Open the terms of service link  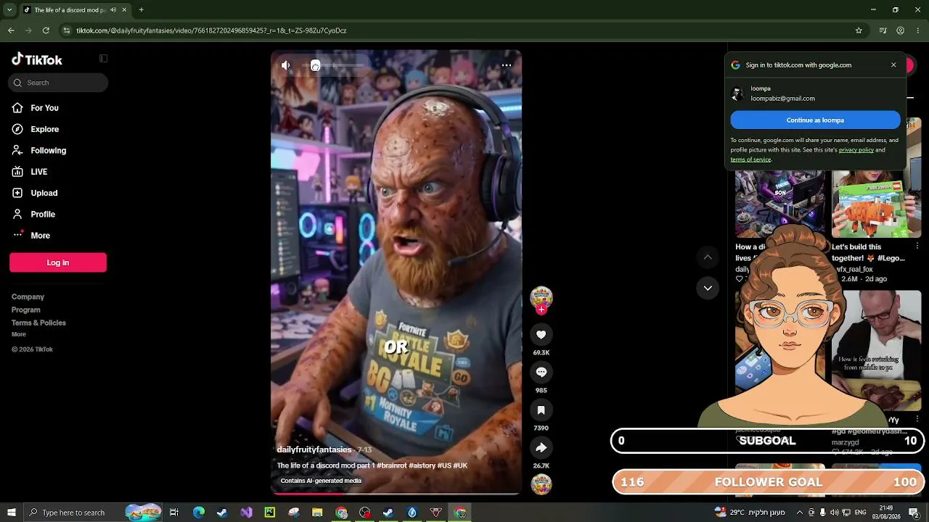pyautogui.click(x=750, y=159)
